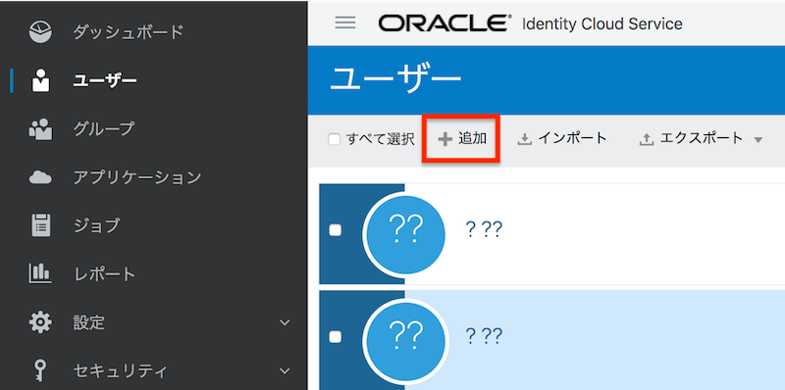Click the アプリケーション cloud icon
The height and width of the screenshot is (390, 785).
[x=40, y=177]
